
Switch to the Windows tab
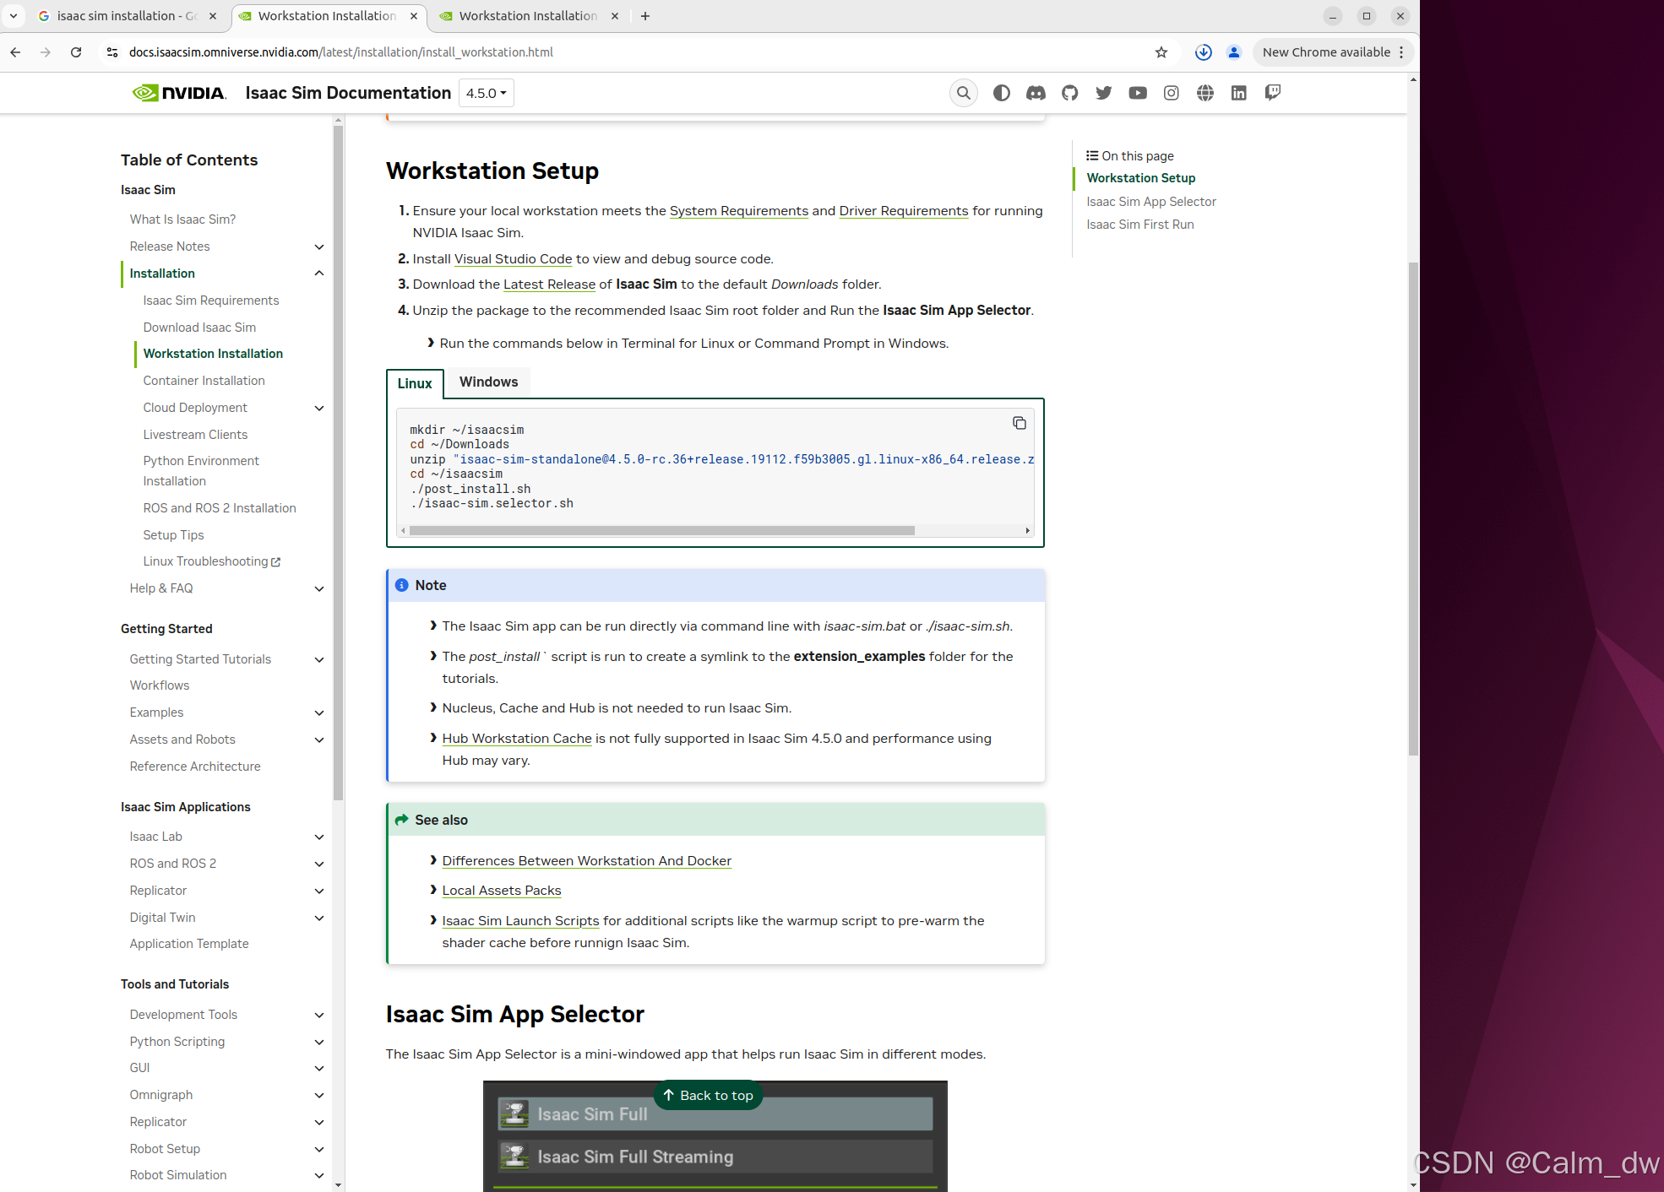[x=488, y=382]
